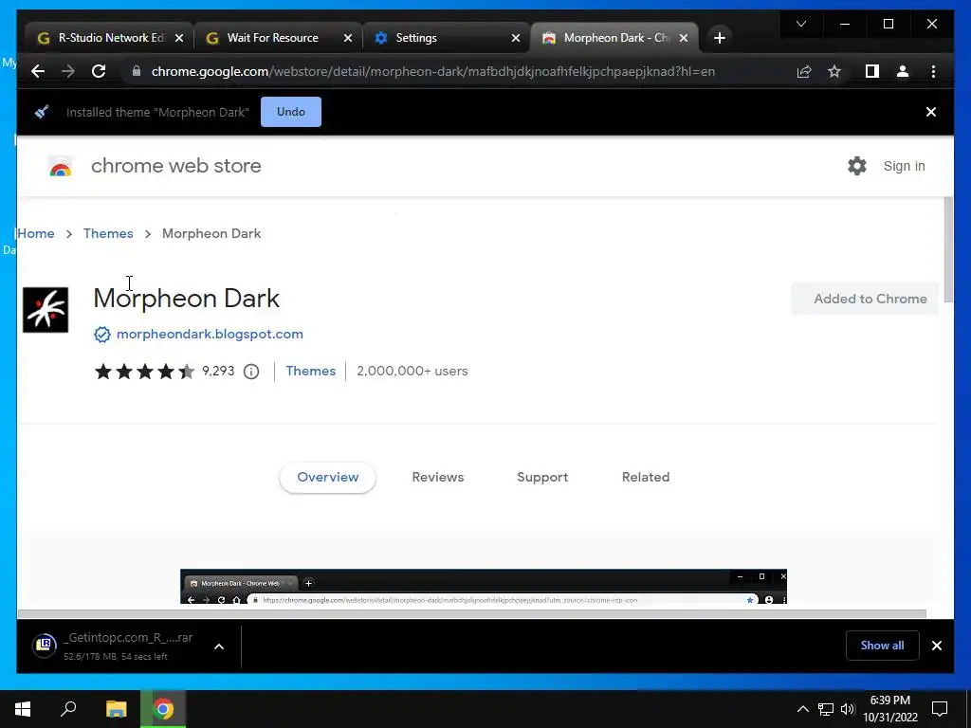The width and height of the screenshot is (971, 728).
Task: Open a new tab with the plus button
Action: coord(719,38)
